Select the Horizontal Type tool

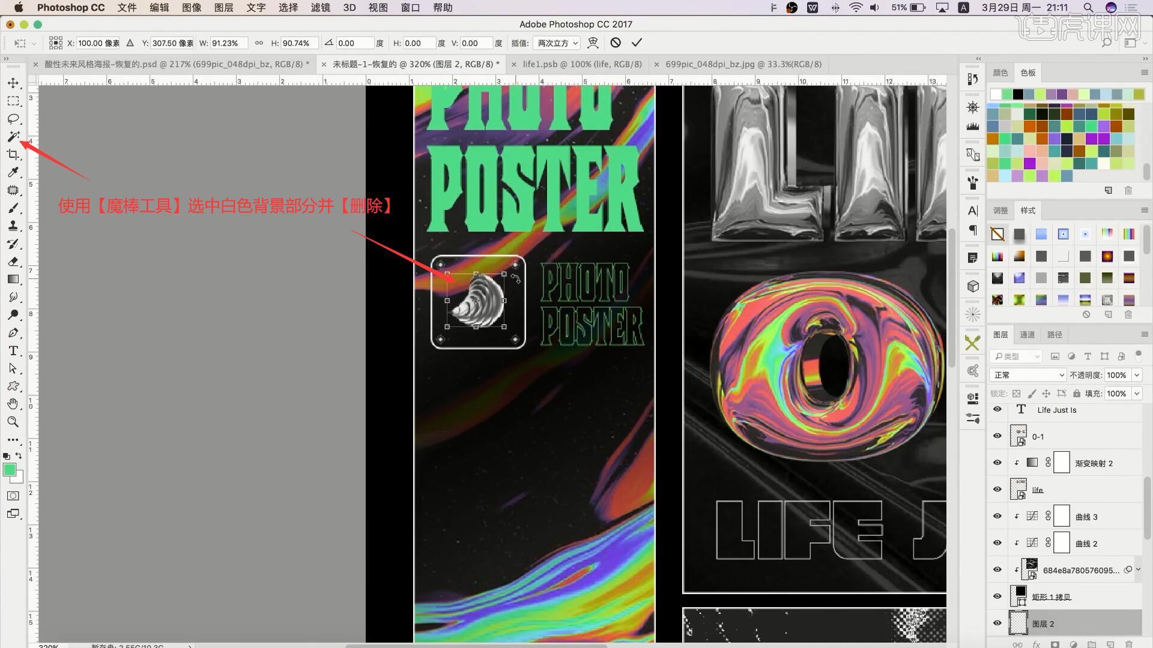click(13, 351)
